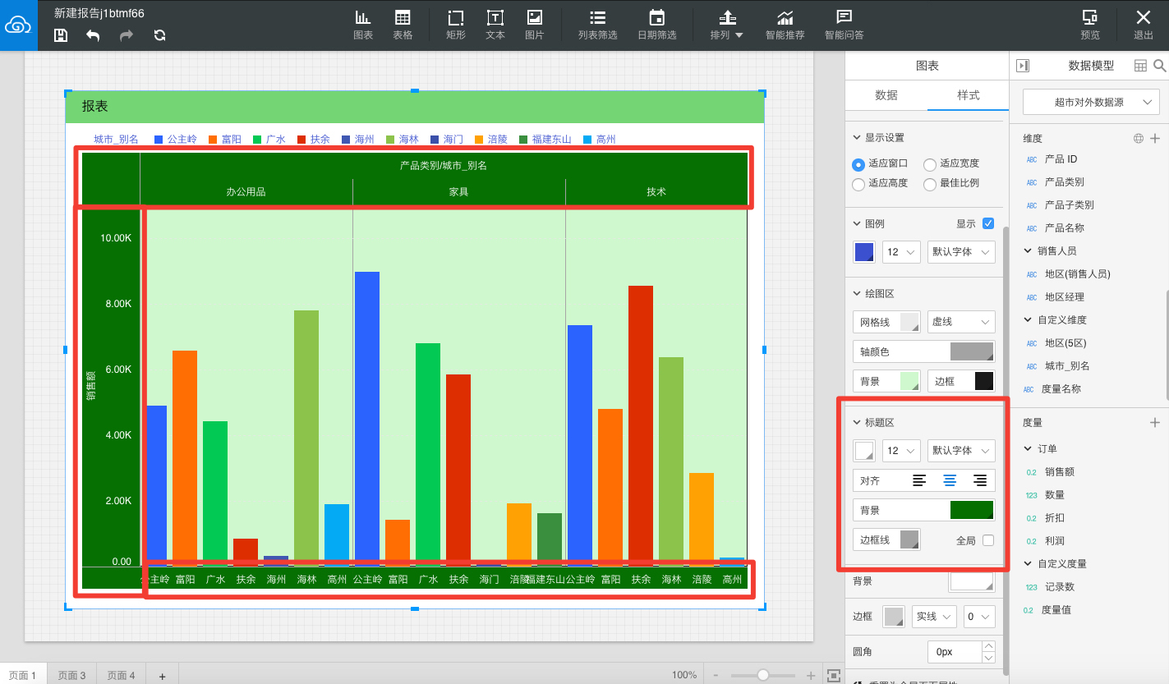This screenshot has width=1169, height=684.
Task: Click the zoom slider handle
Action: [763, 675]
